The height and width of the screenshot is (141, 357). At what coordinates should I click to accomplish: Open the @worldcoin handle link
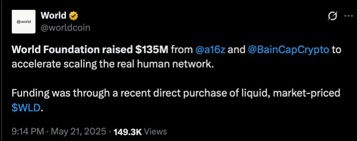65,28
